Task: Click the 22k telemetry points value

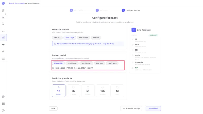Action: tap(137, 50)
